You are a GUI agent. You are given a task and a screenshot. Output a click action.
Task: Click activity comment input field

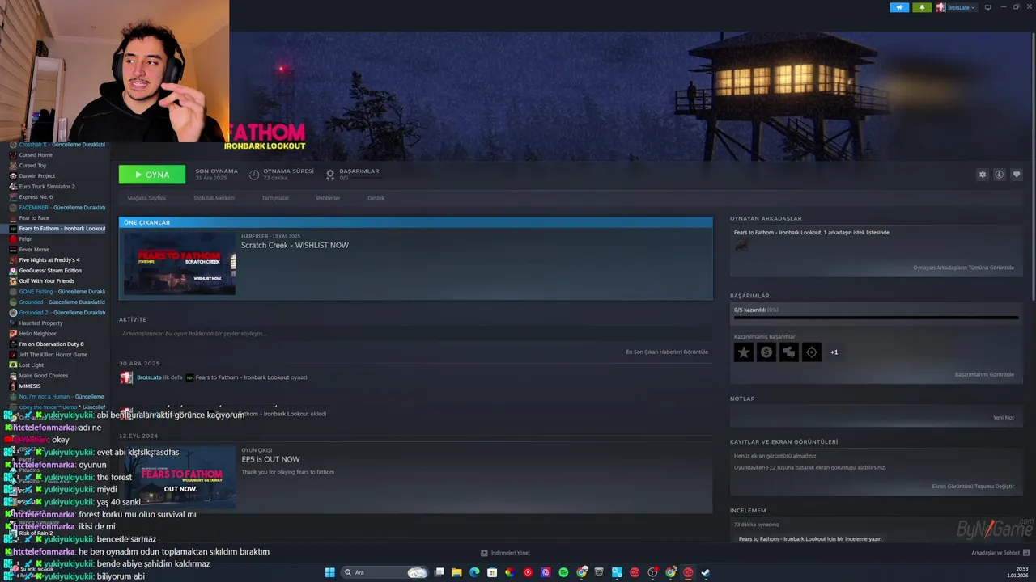tap(414, 333)
